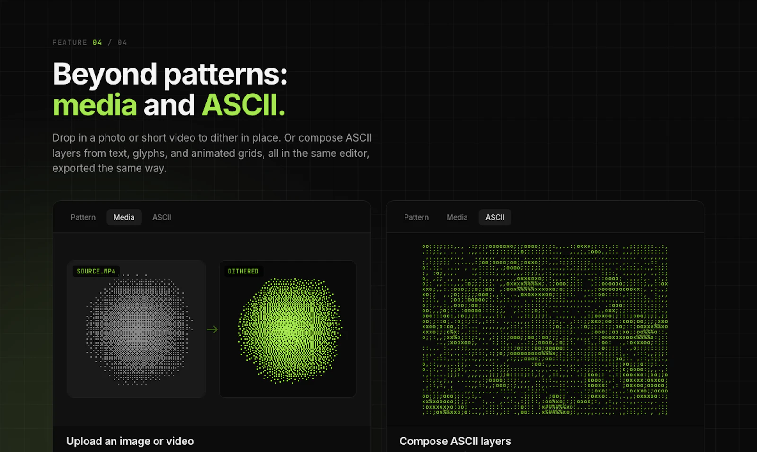Viewport: 757px width, 452px height.
Task: Click the DITHERED output preview thumbnail
Action: 288,329
